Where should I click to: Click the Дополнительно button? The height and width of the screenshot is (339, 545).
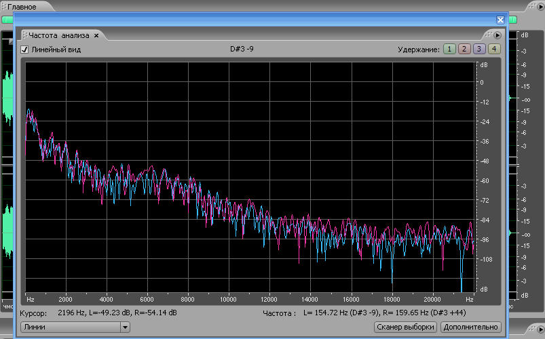point(470,327)
